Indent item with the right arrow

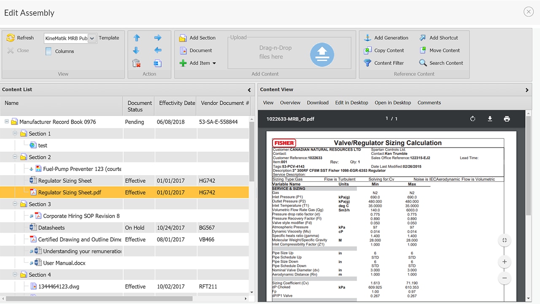tap(158, 38)
